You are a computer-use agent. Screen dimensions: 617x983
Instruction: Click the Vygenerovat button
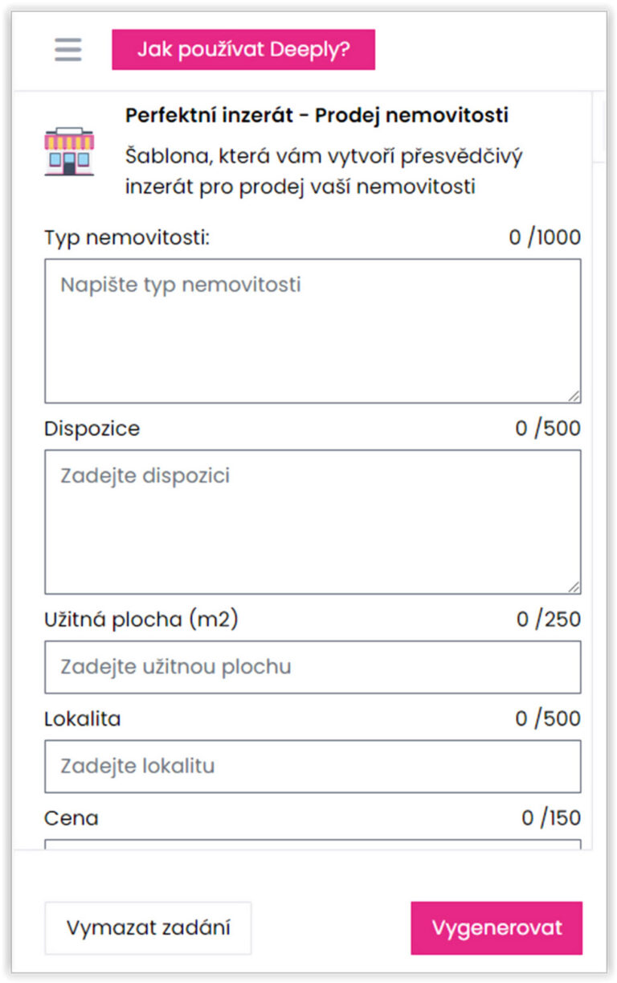click(x=496, y=927)
